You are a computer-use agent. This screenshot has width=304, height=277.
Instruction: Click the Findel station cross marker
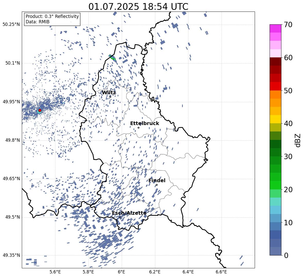click(x=157, y=185)
